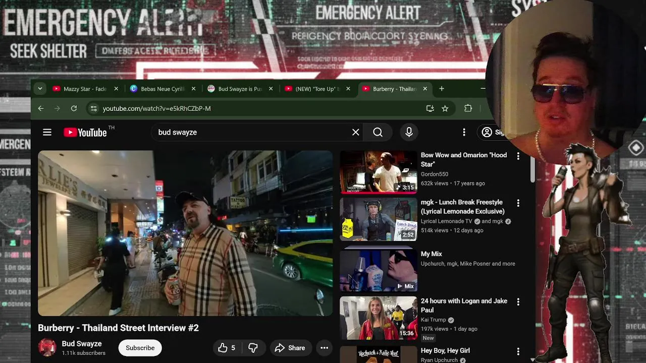The height and width of the screenshot is (363, 646).
Task: Open options menu for Logan and Jake Paul video
Action: [x=518, y=302]
